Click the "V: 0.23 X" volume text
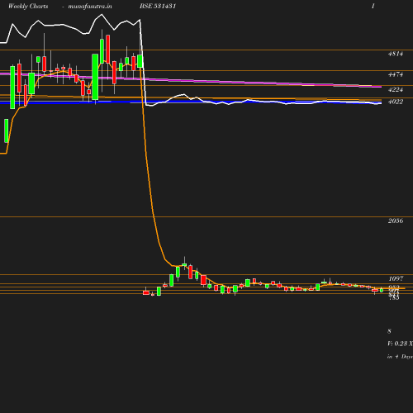This screenshot has height=413, width=413. coord(400,344)
